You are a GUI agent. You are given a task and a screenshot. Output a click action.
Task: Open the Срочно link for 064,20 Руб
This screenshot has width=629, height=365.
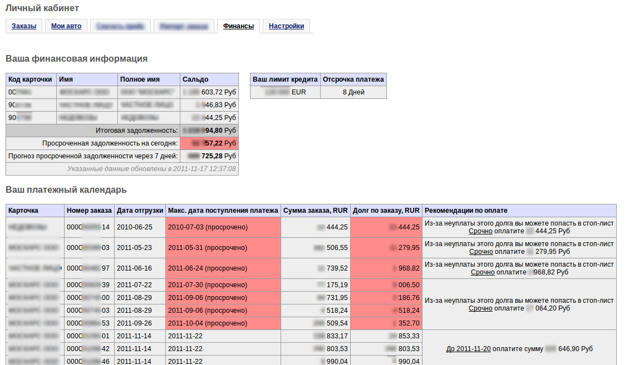(x=480, y=308)
